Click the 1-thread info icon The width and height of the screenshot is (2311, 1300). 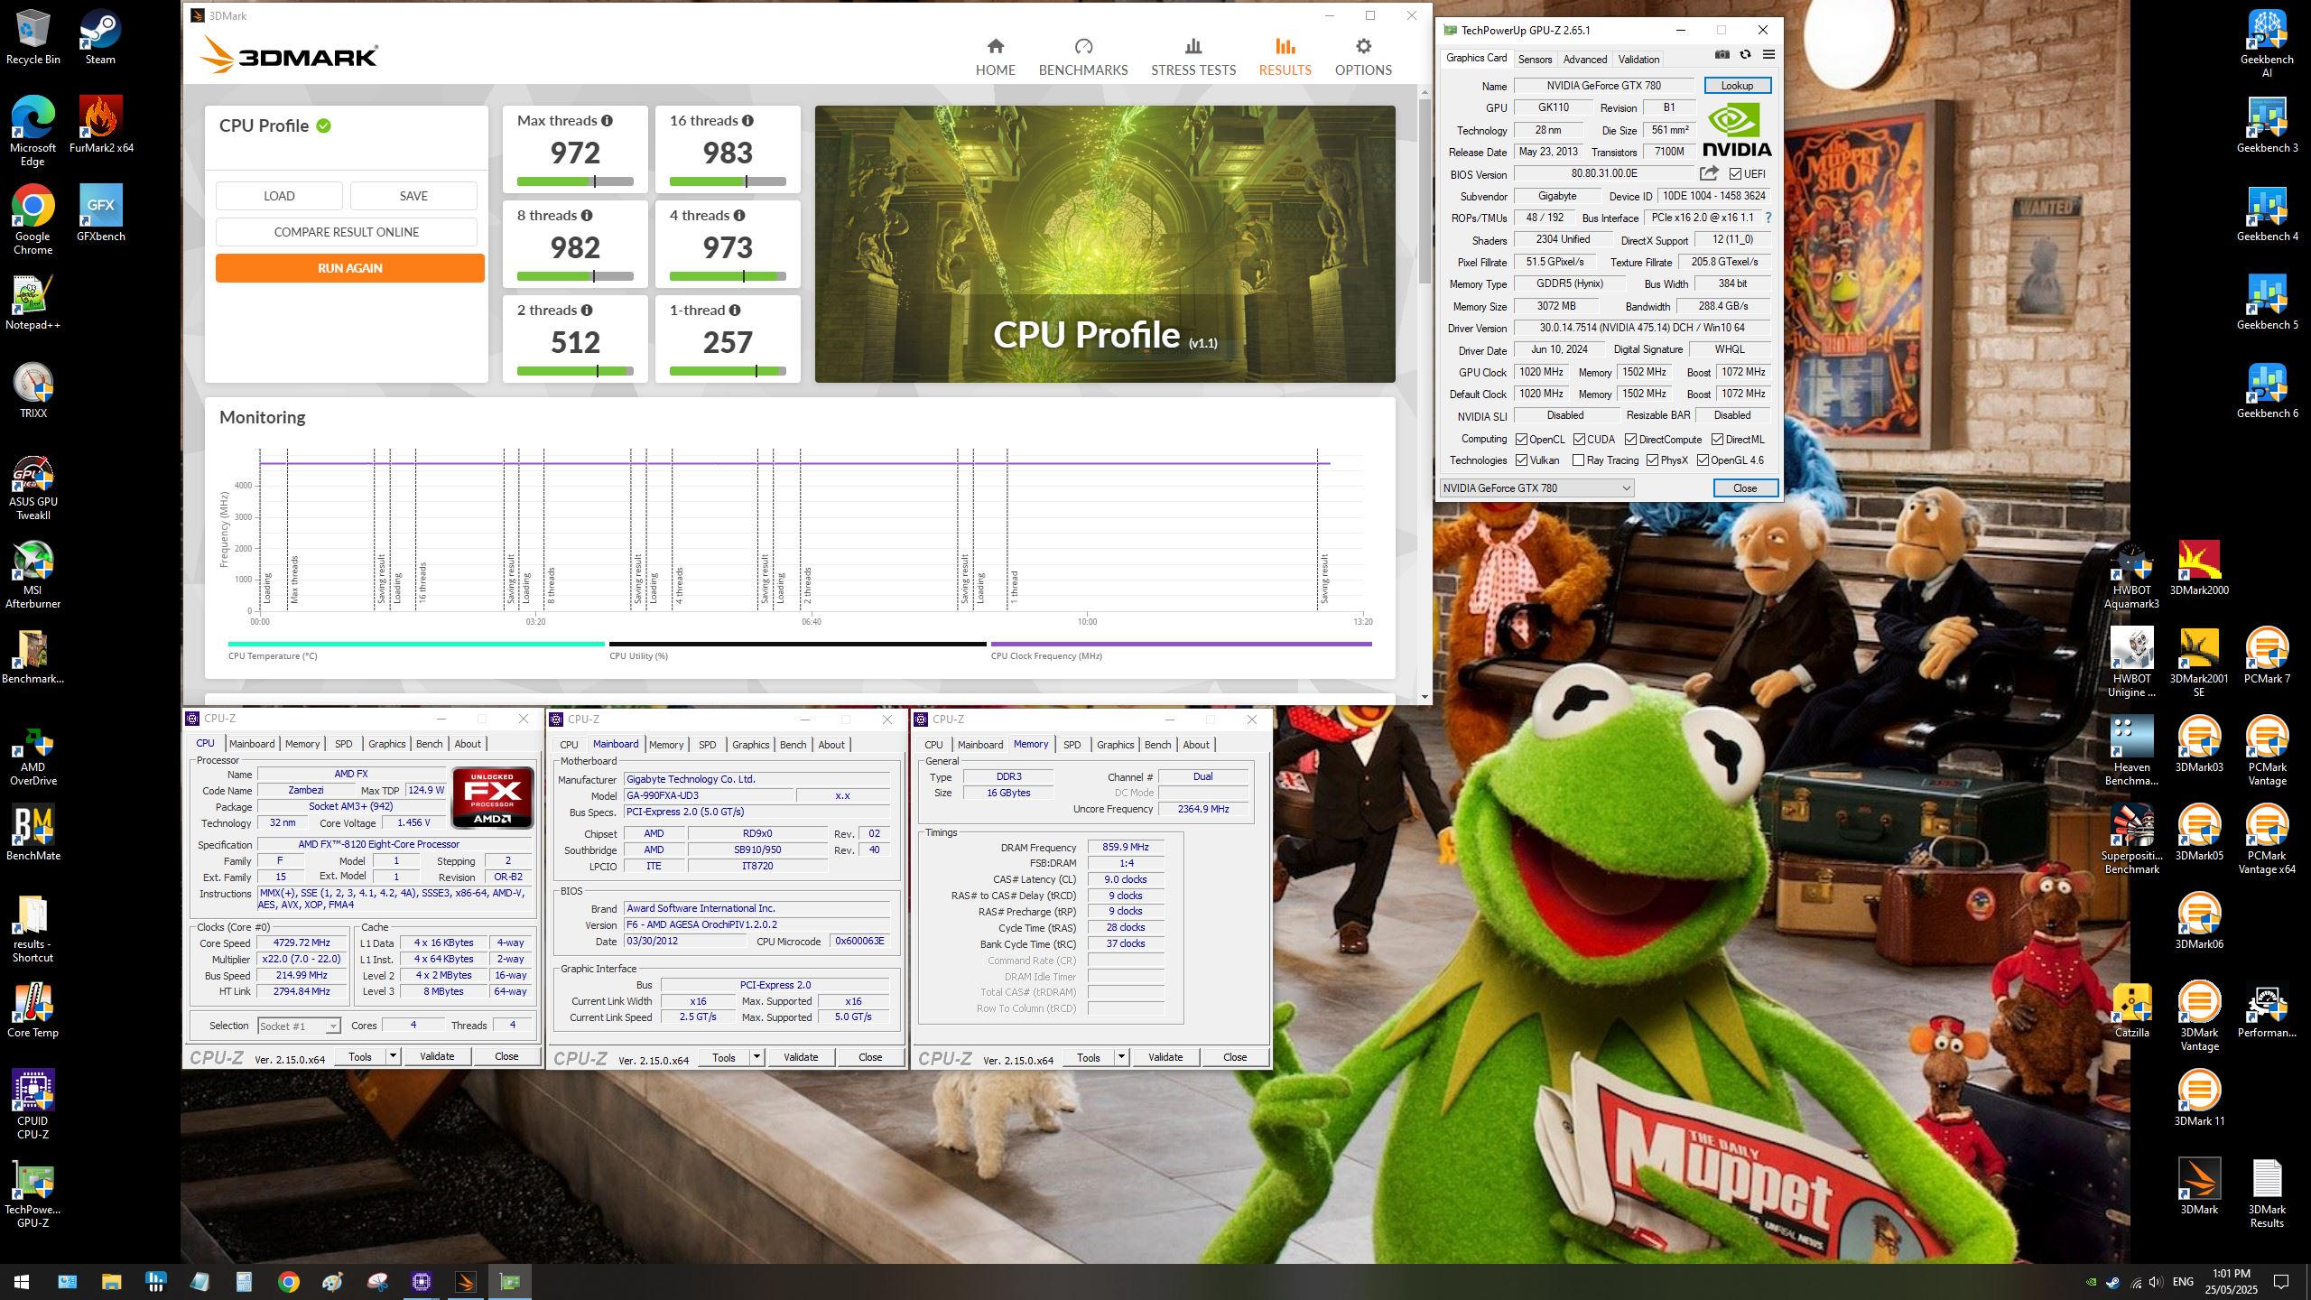tap(735, 310)
